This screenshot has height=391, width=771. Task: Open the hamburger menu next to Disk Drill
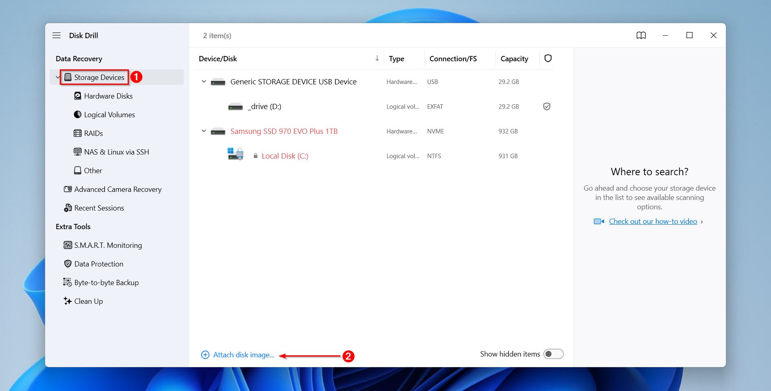coord(56,35)
